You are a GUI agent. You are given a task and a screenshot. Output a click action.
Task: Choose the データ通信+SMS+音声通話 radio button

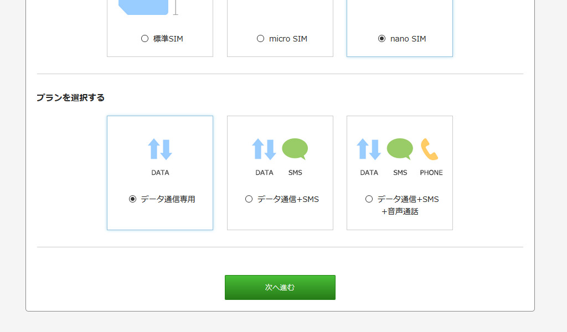[x=369, y=199]
